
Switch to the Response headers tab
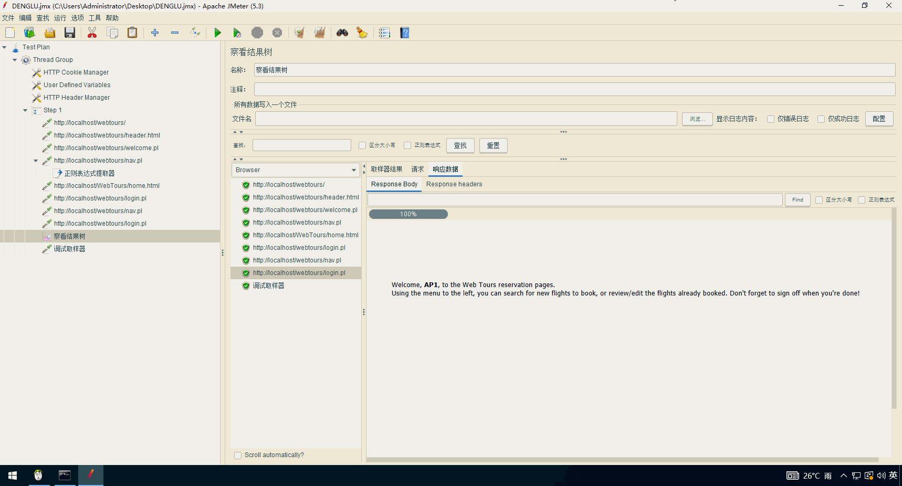point(454,184)
